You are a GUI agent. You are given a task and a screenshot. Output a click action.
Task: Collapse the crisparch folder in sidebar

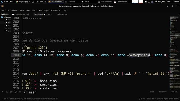click(2, 17)
